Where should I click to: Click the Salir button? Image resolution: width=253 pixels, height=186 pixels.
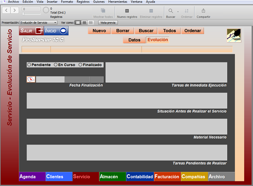coord(31,31)
